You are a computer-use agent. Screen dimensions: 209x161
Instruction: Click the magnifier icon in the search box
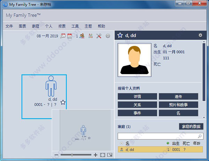[x=200, y=136]
